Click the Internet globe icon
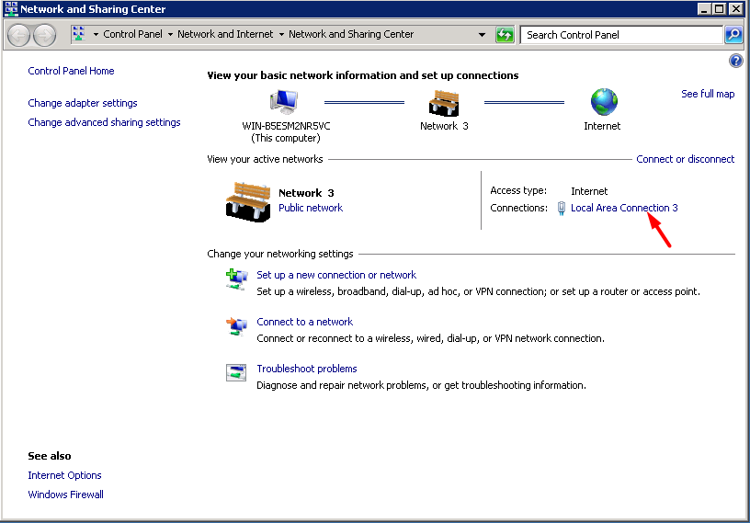The height and width of the screenshot is (523, 750). pos(603,102)
